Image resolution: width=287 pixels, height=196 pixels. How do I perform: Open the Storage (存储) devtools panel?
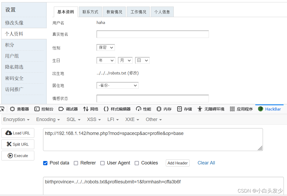click(185, 109)
